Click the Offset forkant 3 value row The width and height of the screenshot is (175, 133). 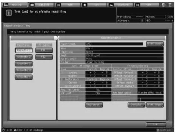coord(151,79)
